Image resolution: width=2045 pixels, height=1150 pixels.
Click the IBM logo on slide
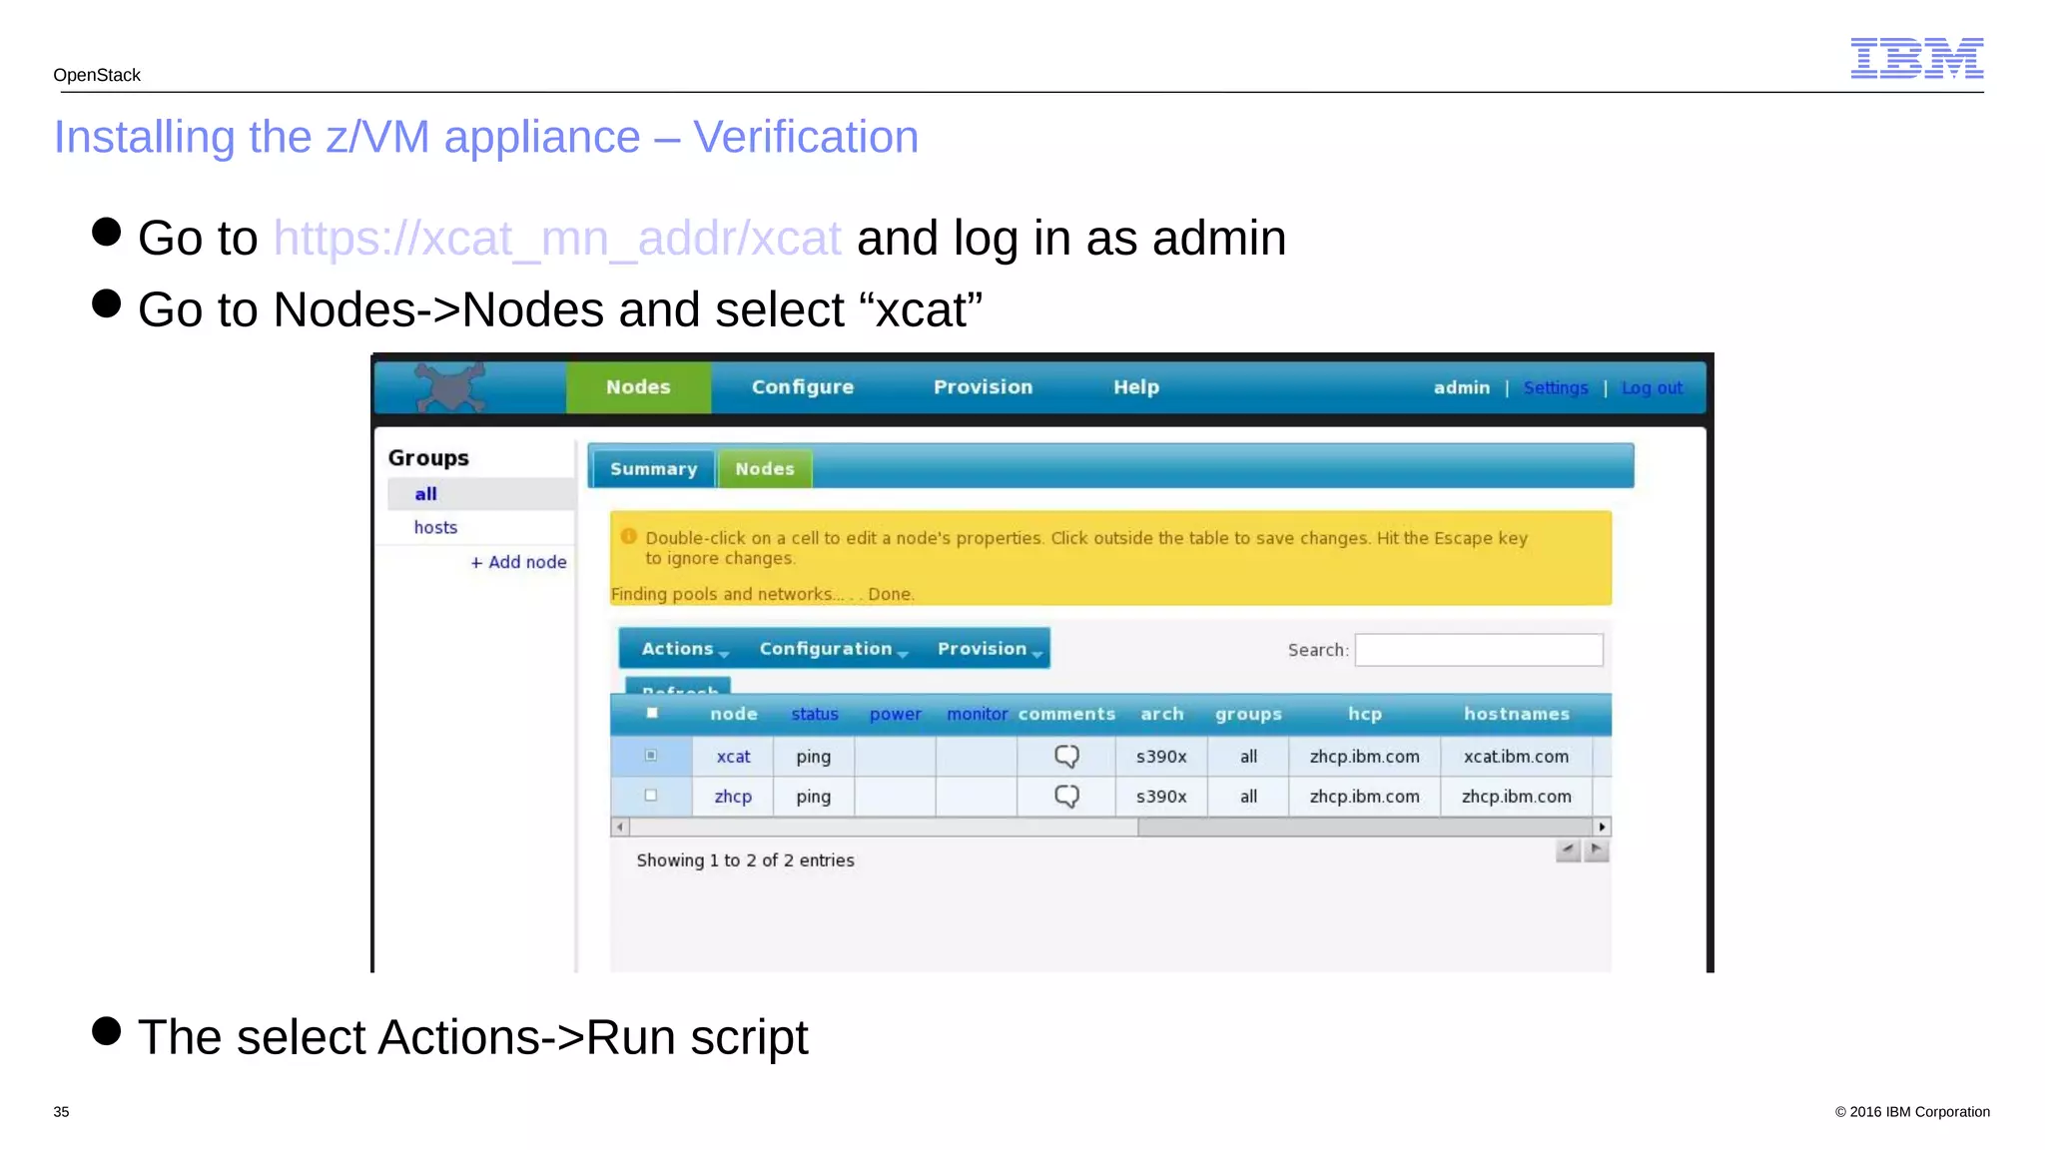1916,58
